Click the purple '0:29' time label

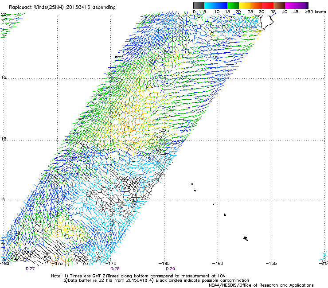(x=170, y=269)
